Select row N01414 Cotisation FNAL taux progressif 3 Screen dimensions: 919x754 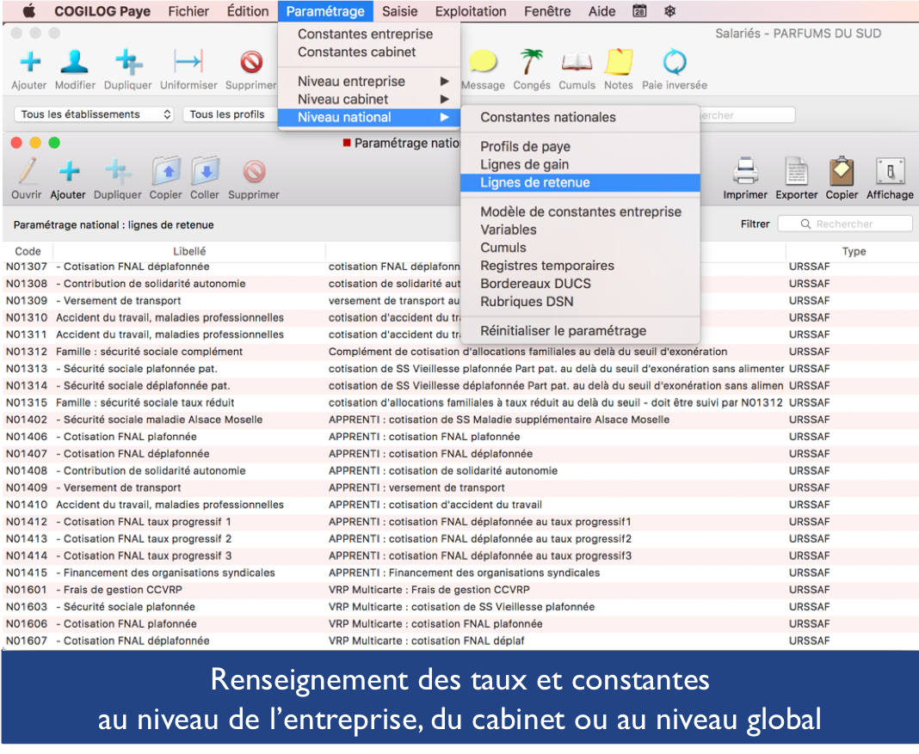click(x=460, y=555)
